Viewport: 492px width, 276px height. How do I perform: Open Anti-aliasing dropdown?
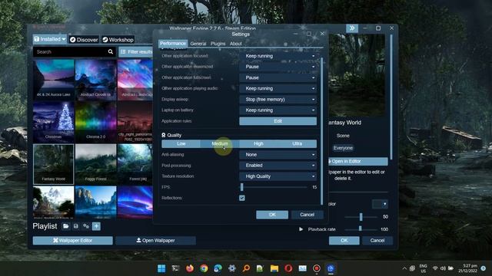tap(278, 155)
